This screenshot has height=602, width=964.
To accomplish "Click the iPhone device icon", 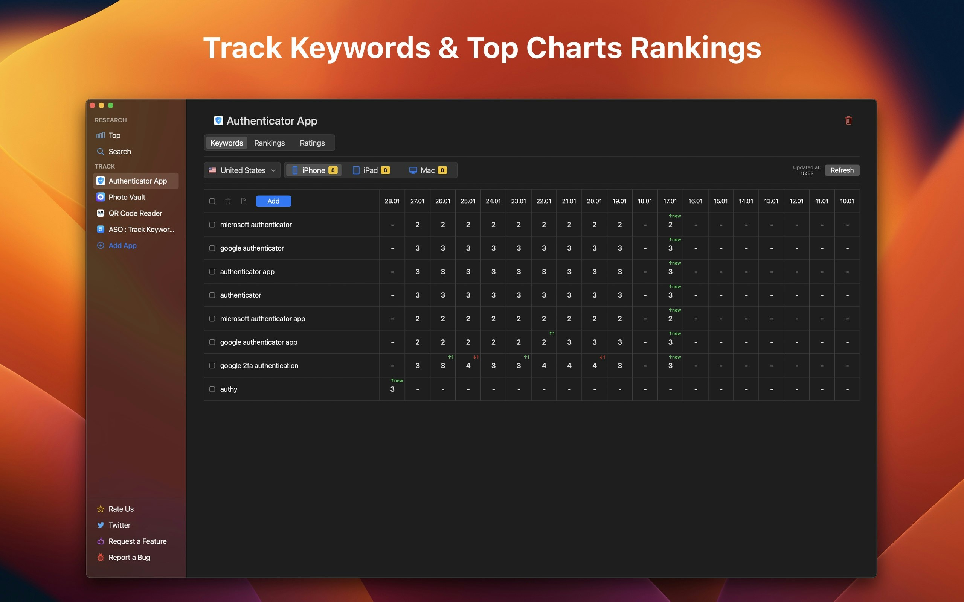I will coord(295,170).
